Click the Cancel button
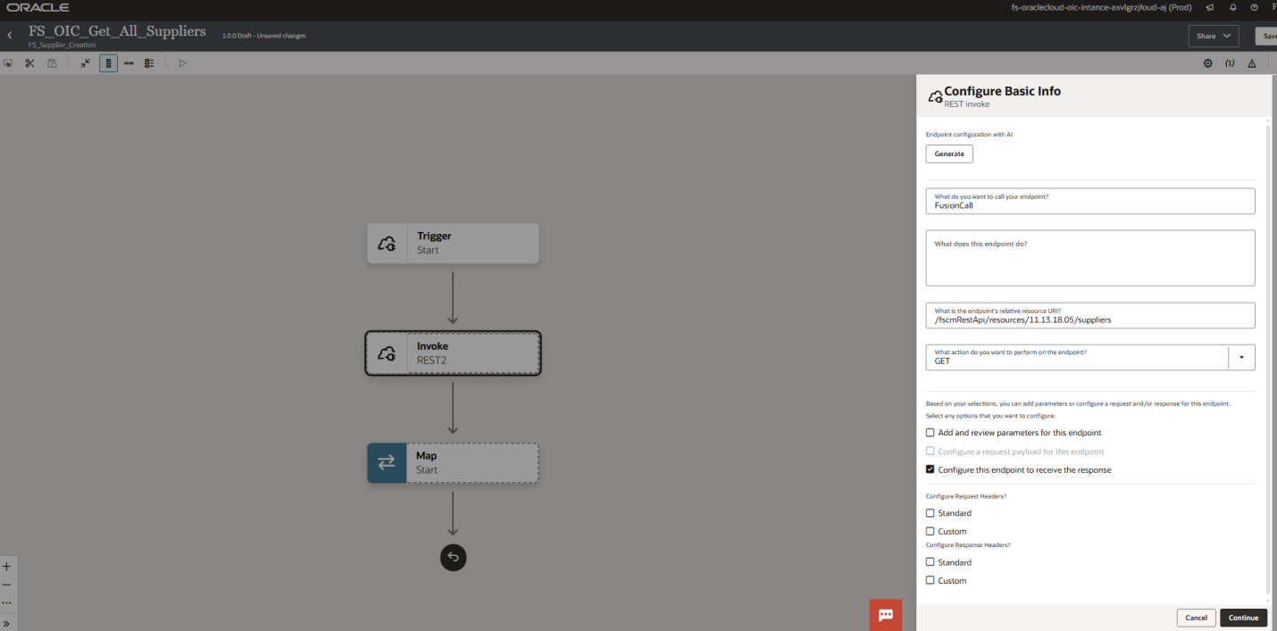The height and width of the screenshot is (631, 1277). [1196, 618]
